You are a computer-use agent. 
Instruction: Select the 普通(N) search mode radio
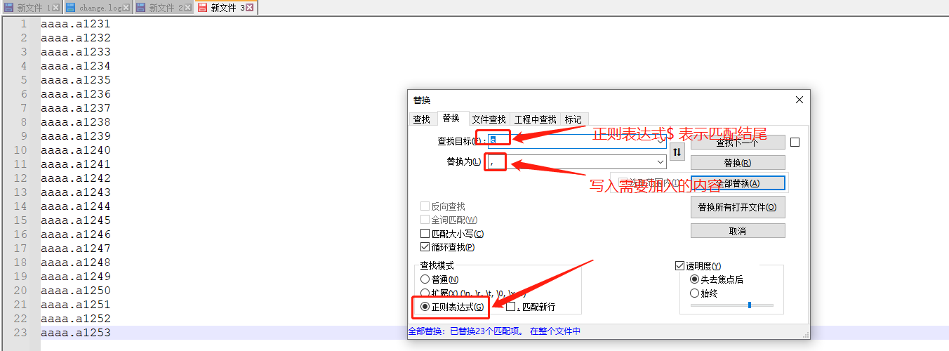425,279
